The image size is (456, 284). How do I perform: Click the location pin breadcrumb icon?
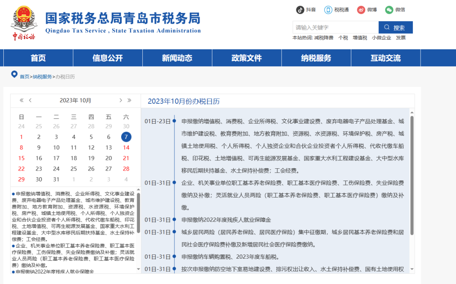point(14,75)
